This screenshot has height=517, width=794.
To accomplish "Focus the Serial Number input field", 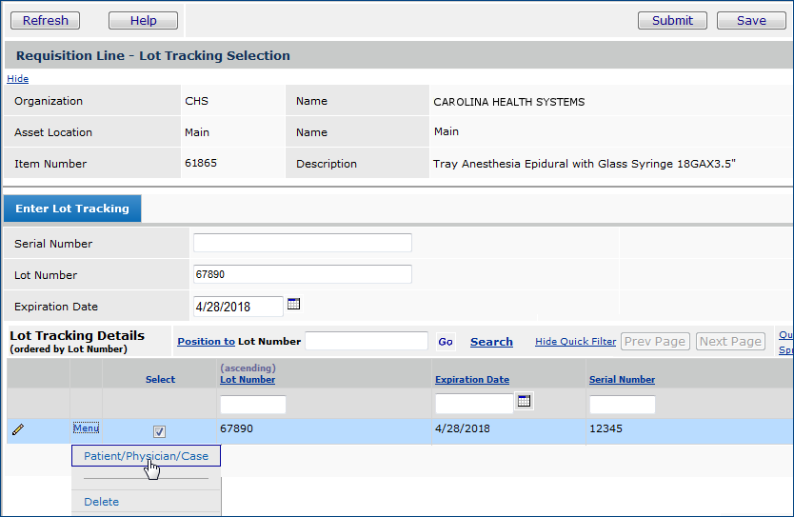I will click(x=303, y=243).
